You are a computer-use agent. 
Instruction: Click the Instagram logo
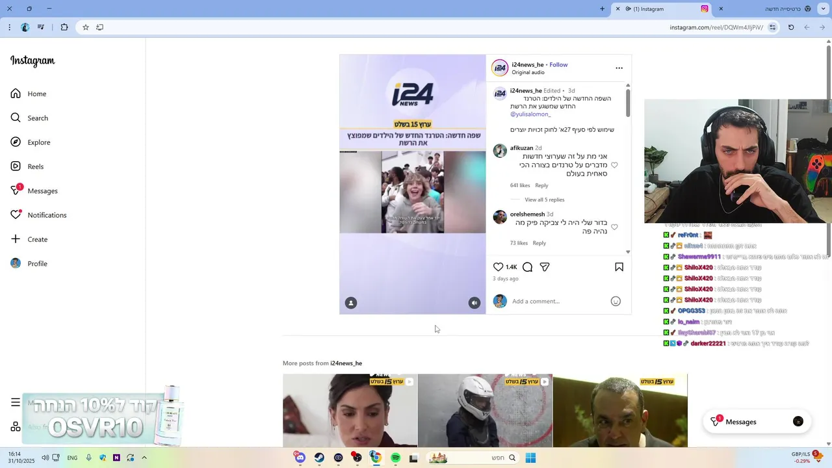click(32, 61)
